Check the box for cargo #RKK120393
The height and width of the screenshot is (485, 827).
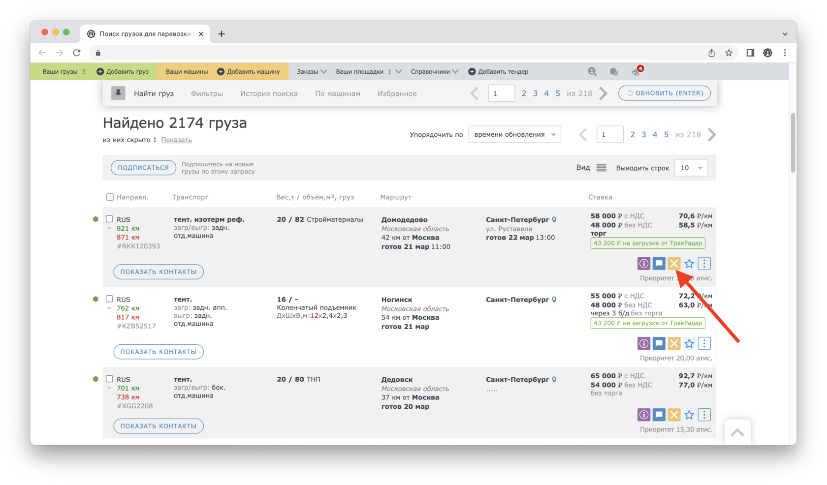tap(110, 219)
